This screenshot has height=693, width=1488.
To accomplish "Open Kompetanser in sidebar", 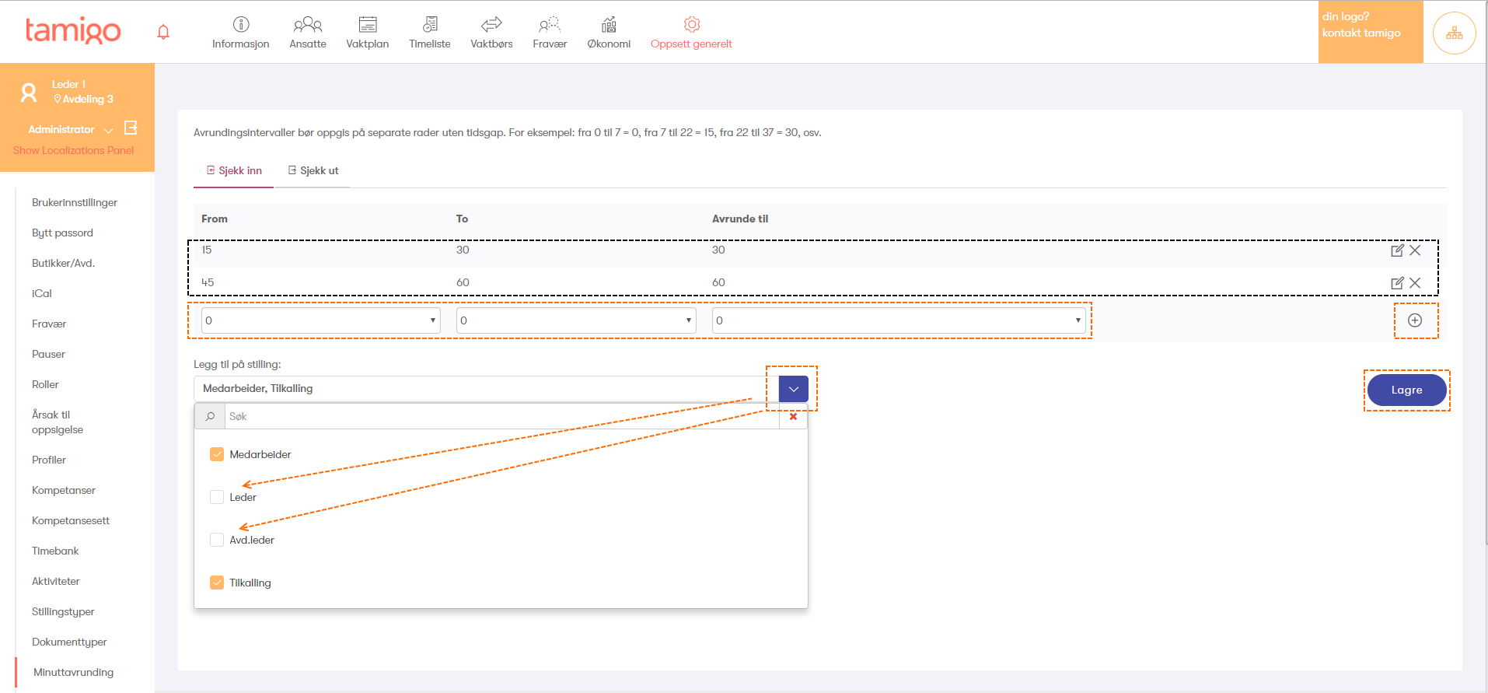I will click(64, 490).
